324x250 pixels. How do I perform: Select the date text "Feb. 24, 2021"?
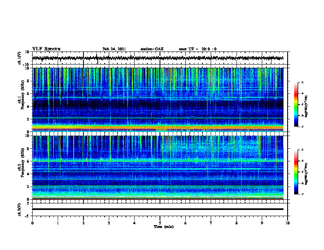[114, 49]
